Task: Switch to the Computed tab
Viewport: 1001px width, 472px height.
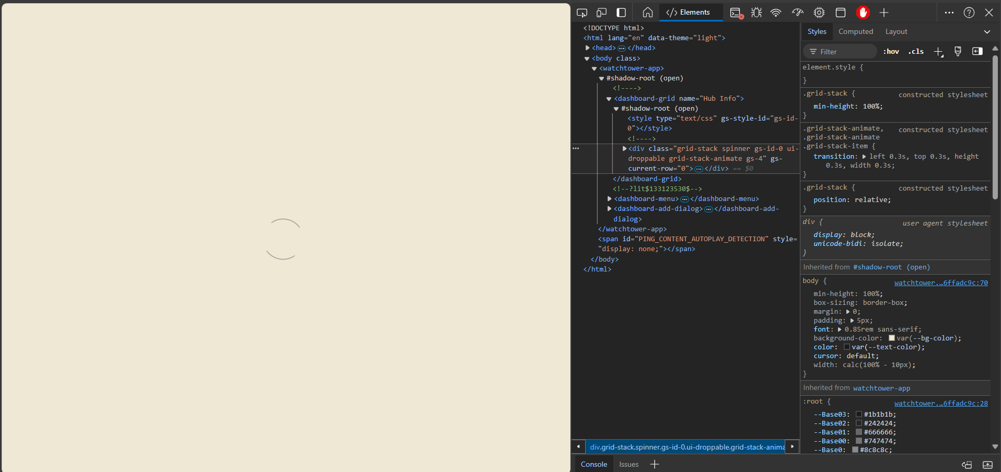Action: point(855,31)
